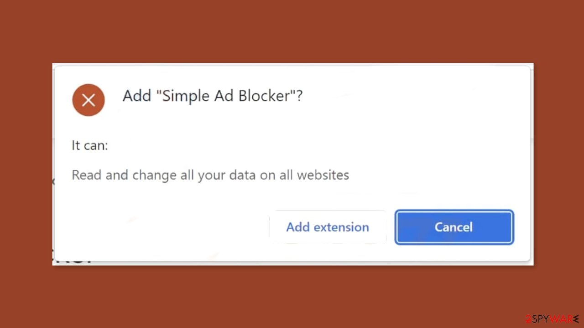The width and height of the screenshot is (584, 328).
Task: Click the word "websites" in permission line
Action: (x=323, y=175)
